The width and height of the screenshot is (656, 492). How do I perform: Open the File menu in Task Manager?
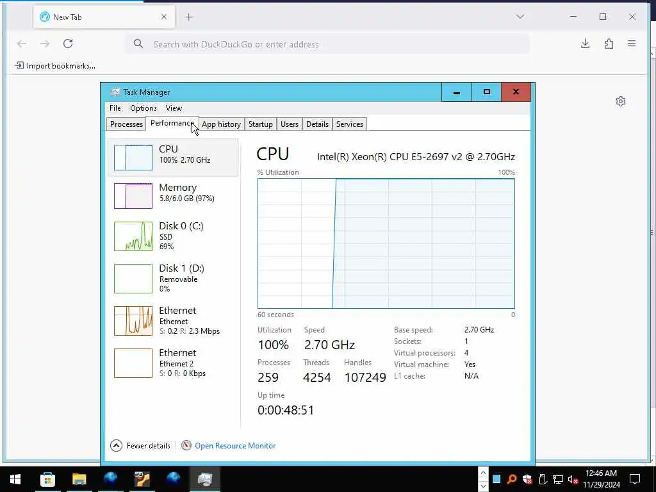(x=115, y=108)
